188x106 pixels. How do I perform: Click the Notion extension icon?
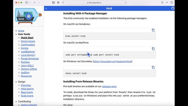pyautogui.click(x=53, y=3)
